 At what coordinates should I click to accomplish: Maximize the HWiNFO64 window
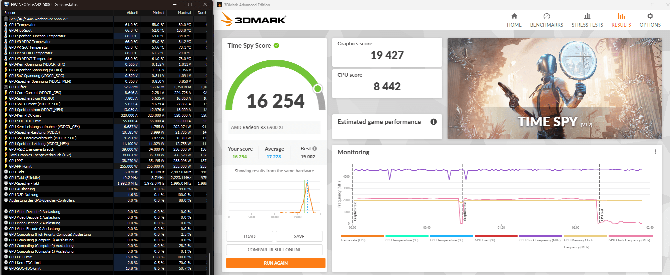tap(190, 4)
